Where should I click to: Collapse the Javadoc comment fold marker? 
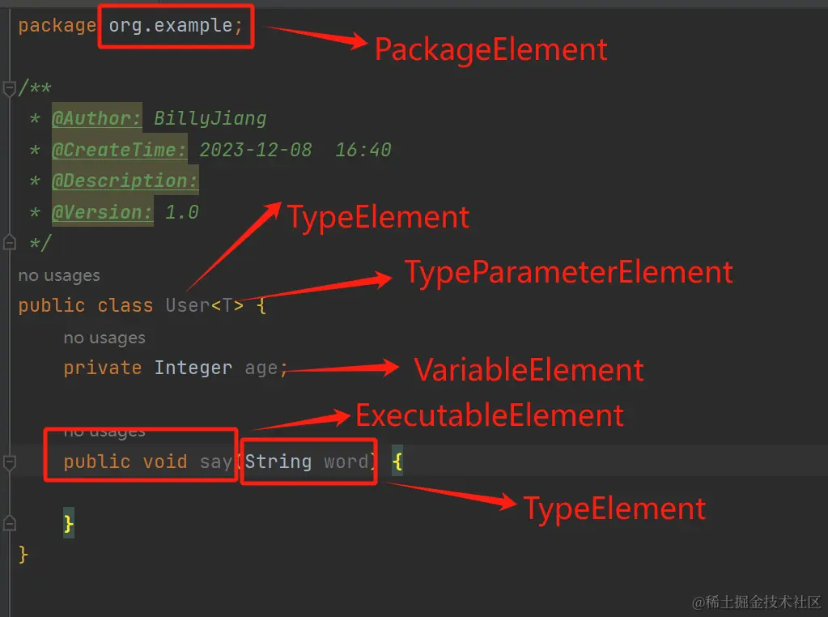[x=9, y=88]
